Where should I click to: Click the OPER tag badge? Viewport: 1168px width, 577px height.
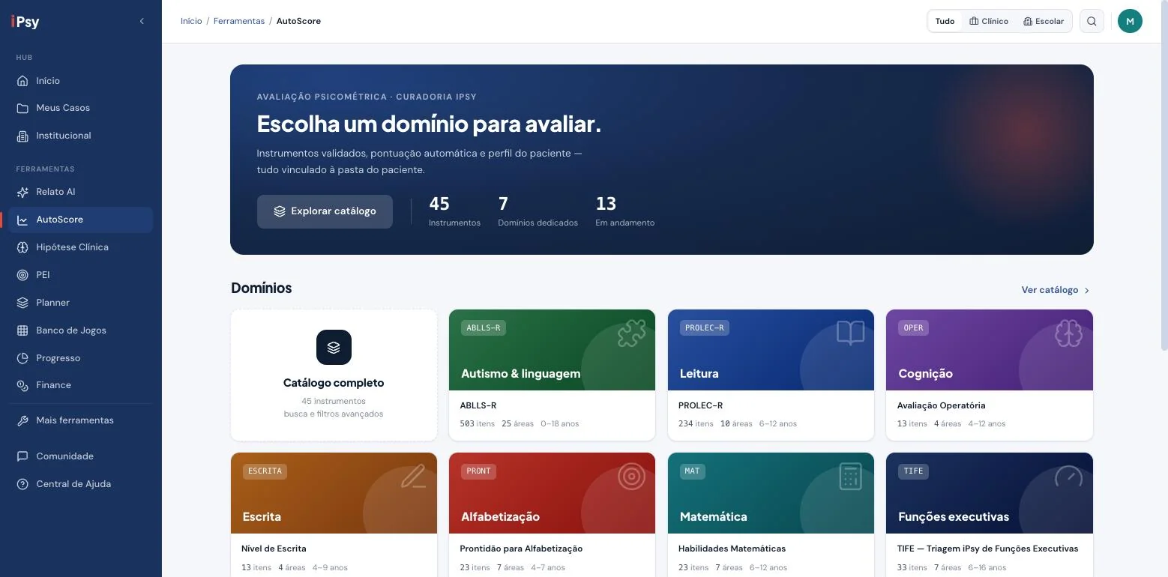pyautogui.click(x=913, y=327)
